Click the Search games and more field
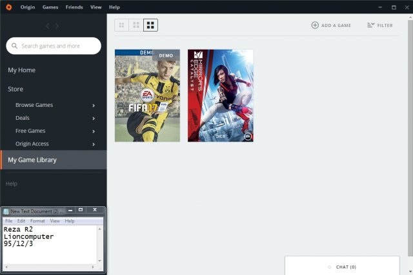 coord(58,46)
